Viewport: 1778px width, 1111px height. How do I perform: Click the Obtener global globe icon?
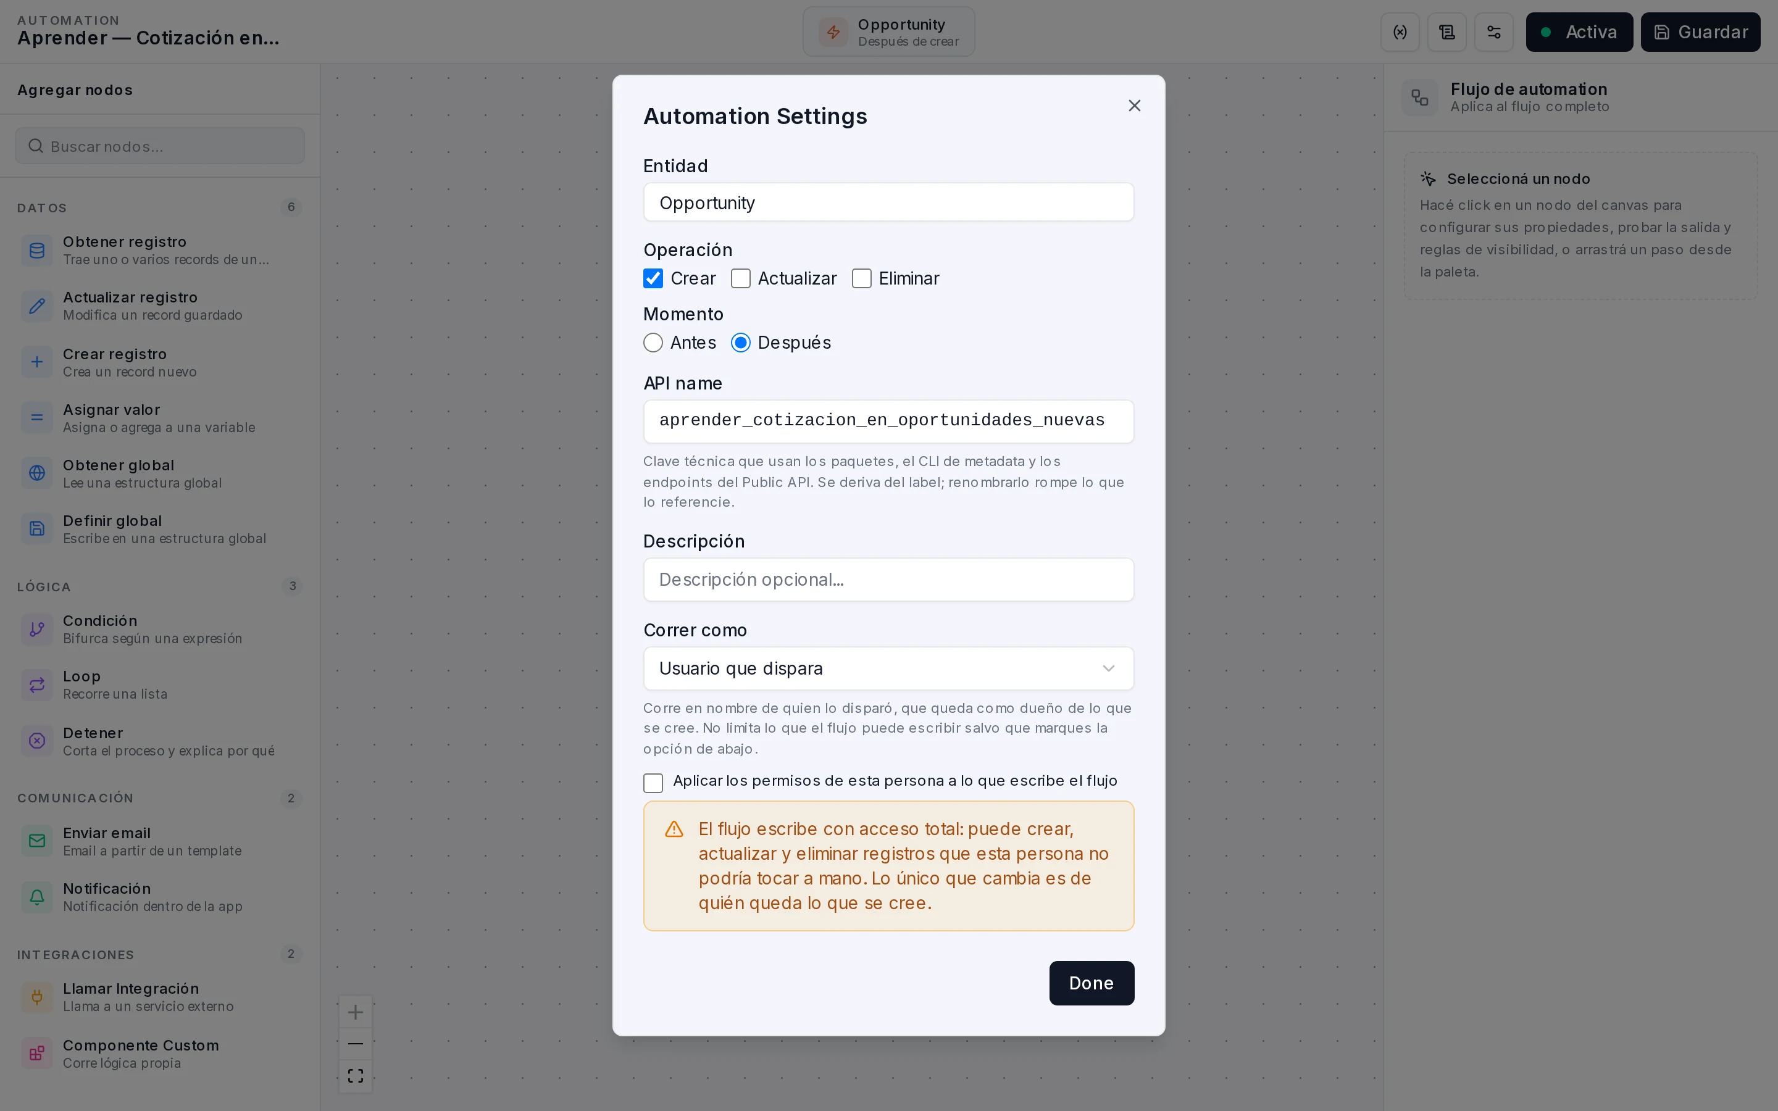coord(37,473)
